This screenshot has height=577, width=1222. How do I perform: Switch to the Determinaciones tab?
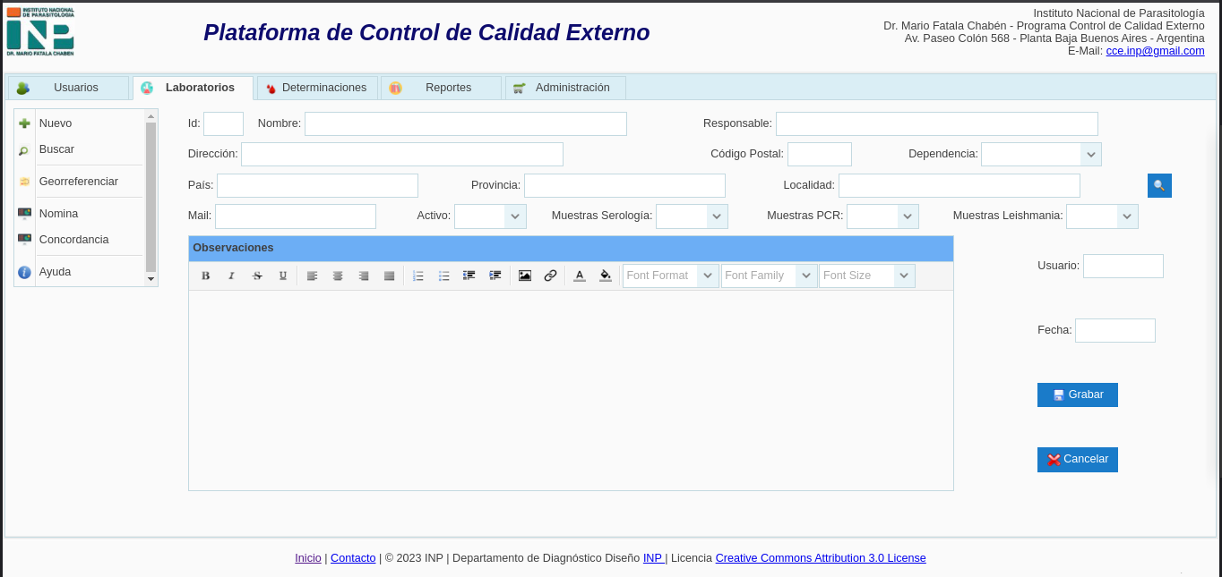point(318,88)
